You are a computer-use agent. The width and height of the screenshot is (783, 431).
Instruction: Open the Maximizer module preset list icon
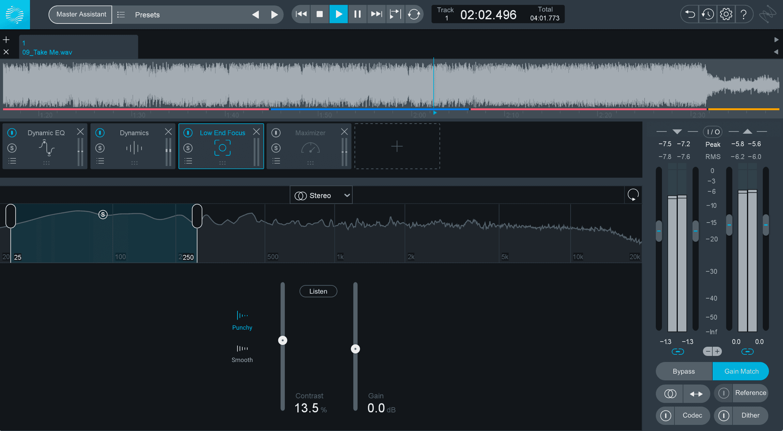276,161
